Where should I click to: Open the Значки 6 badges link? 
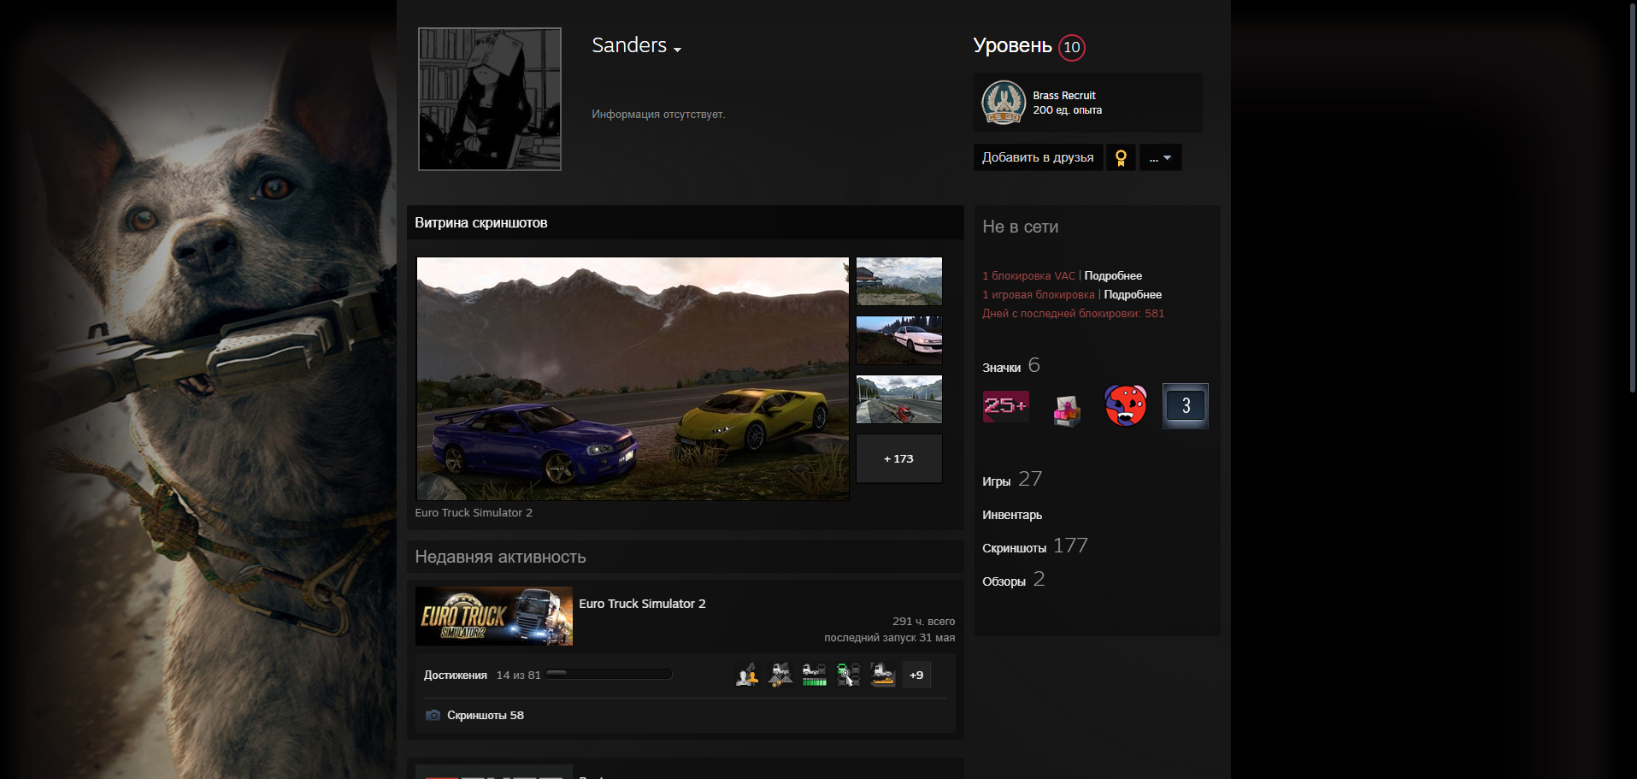1011,366
